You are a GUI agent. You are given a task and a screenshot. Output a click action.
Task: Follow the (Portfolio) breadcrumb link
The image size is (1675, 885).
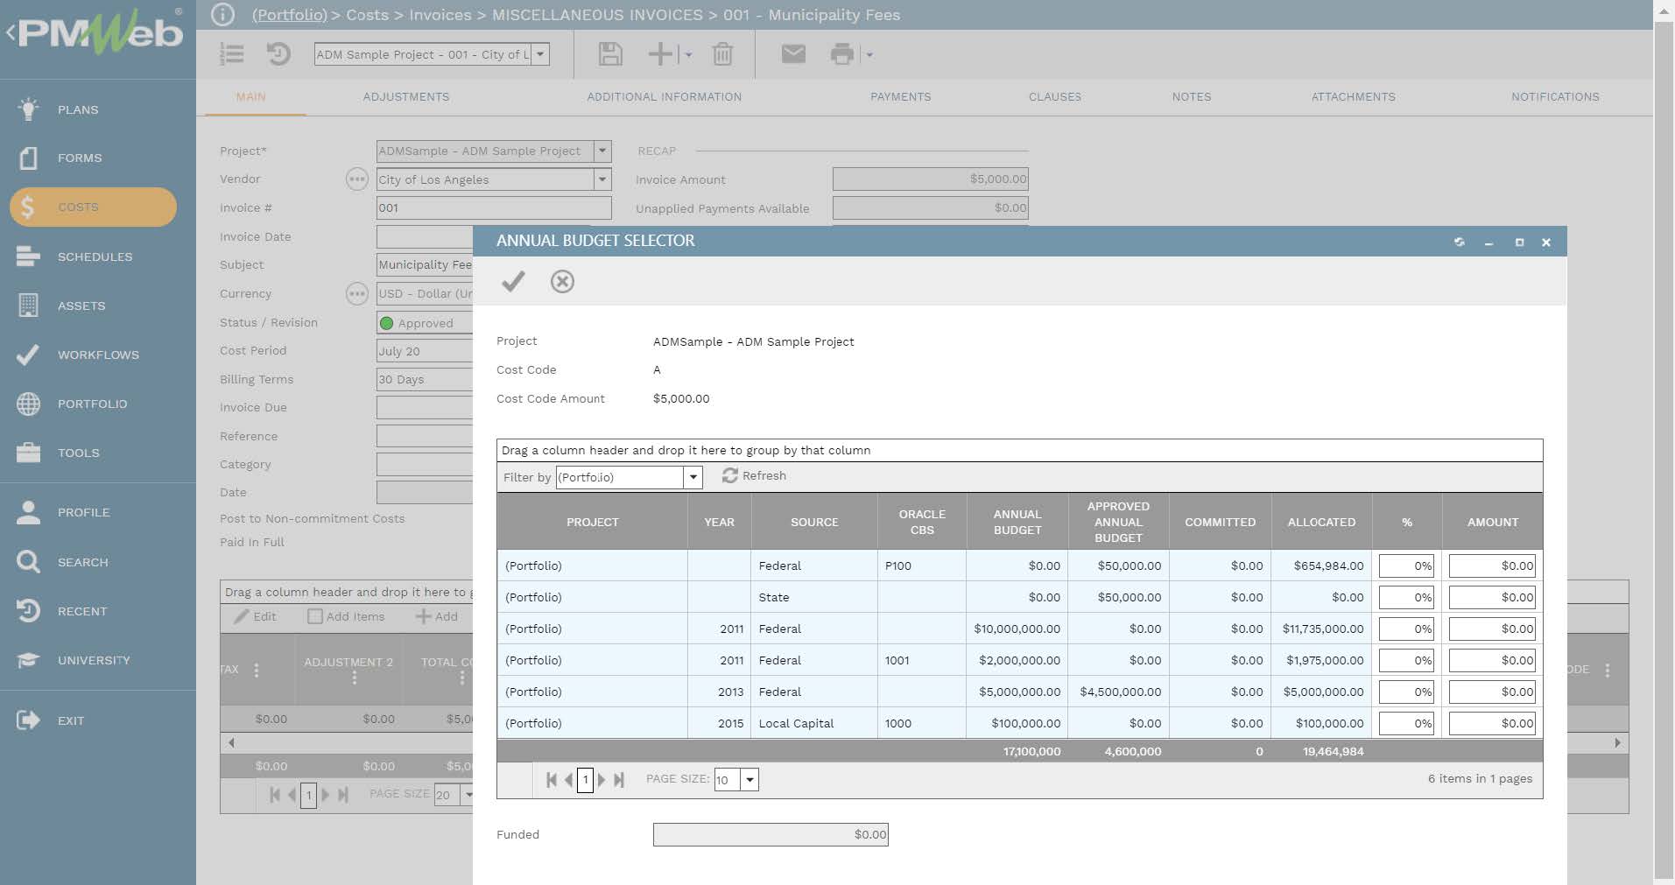(290, 15)
